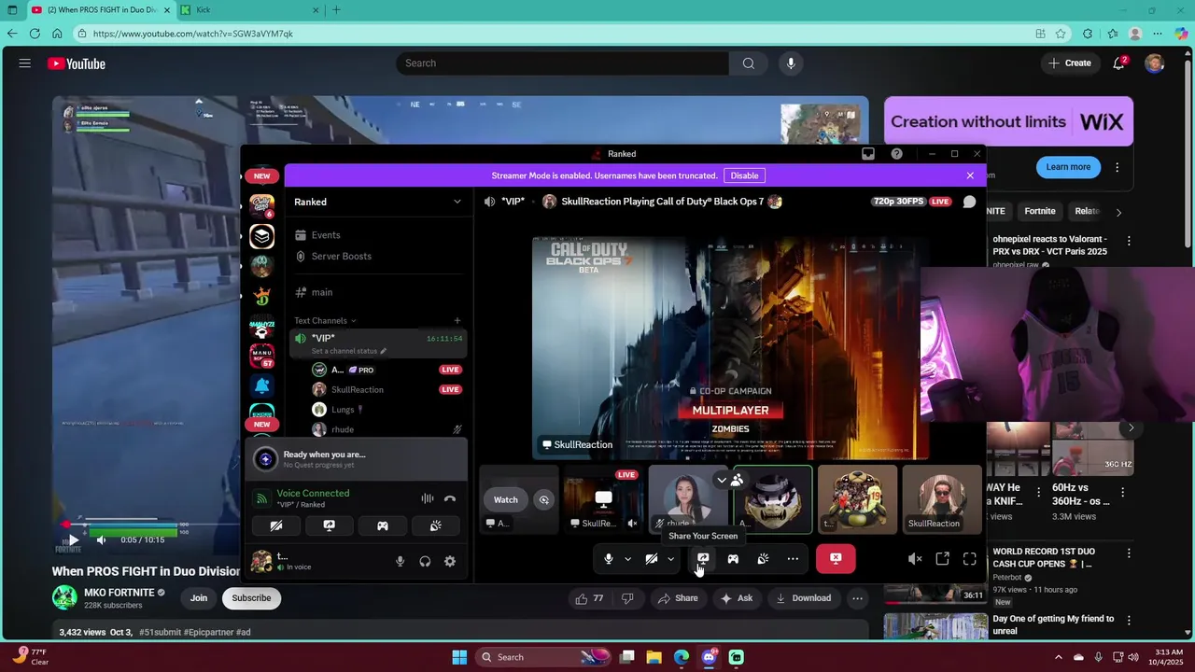This screenshot has width=1195, height=672.
Task: Switch to the Kick browser tab
Action: [250, 10]
